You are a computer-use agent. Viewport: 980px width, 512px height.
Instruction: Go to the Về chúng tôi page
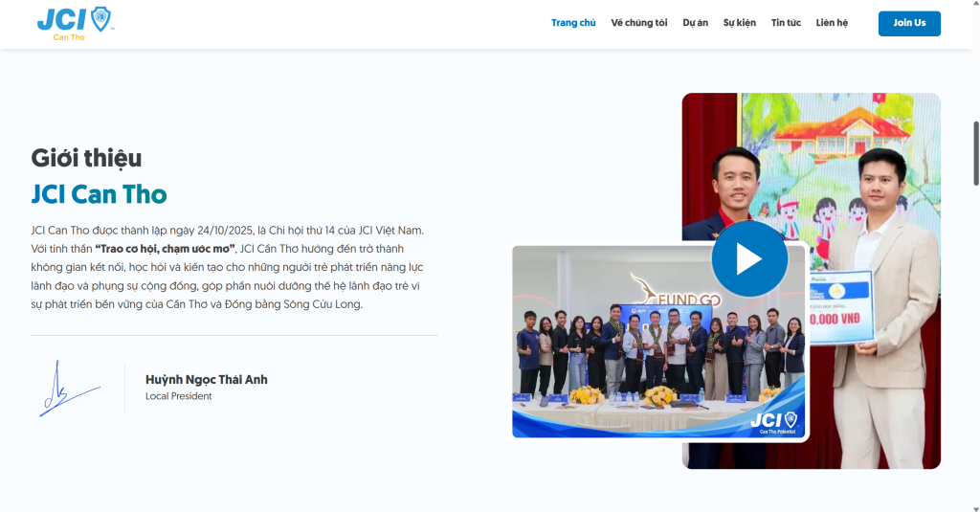coord(639,23)
